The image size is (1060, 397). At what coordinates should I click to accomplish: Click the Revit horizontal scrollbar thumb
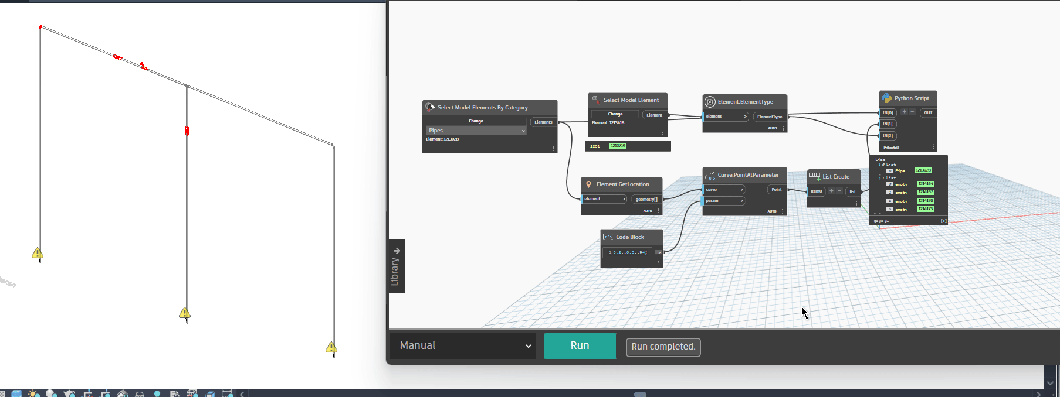(640, 394)
